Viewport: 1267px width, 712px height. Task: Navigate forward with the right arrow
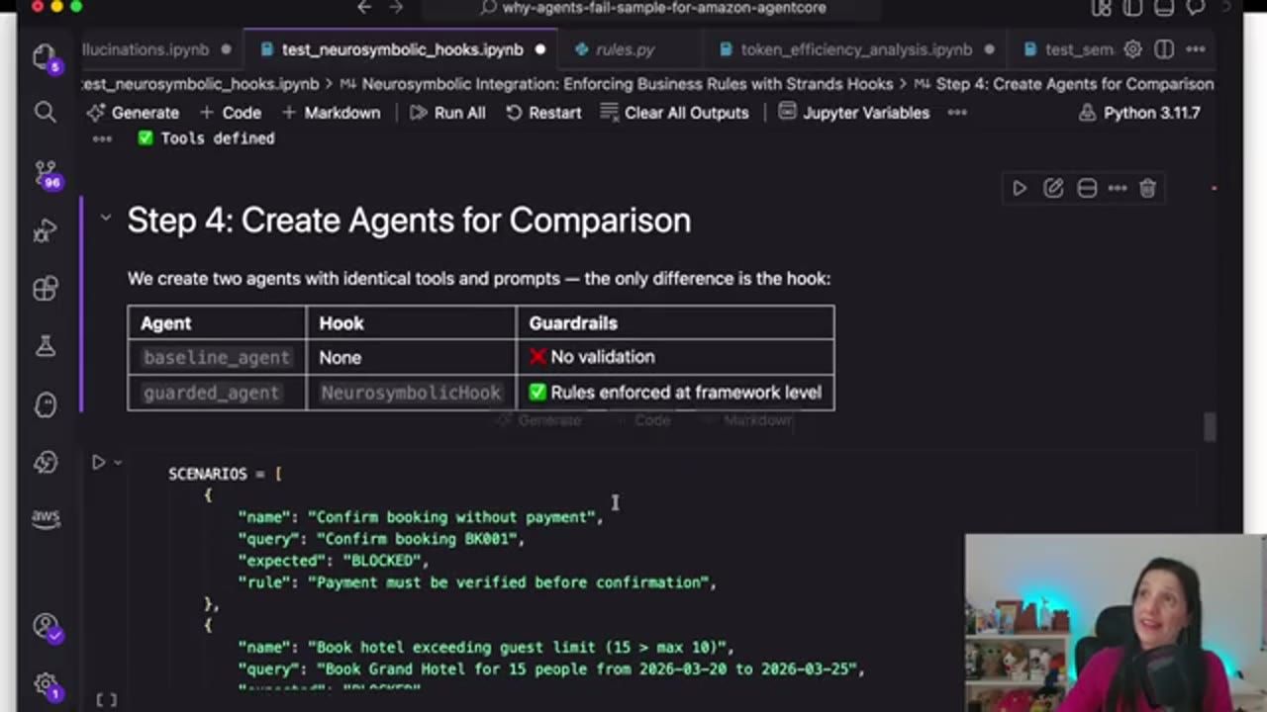click(396, 8)
